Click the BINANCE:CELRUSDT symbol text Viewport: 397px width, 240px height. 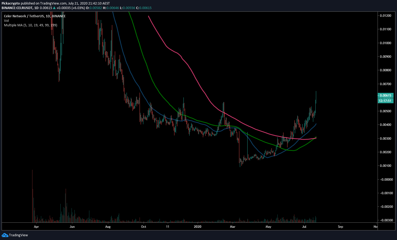17,8
